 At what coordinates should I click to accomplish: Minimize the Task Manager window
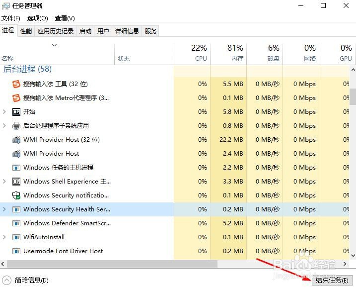pyautogui.click(x=301, y=6)
